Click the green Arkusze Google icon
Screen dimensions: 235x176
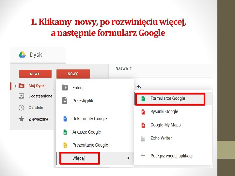(x=65, y=132)
